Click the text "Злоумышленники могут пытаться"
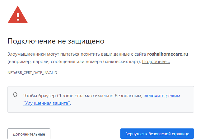 click(x=39, y=54)
